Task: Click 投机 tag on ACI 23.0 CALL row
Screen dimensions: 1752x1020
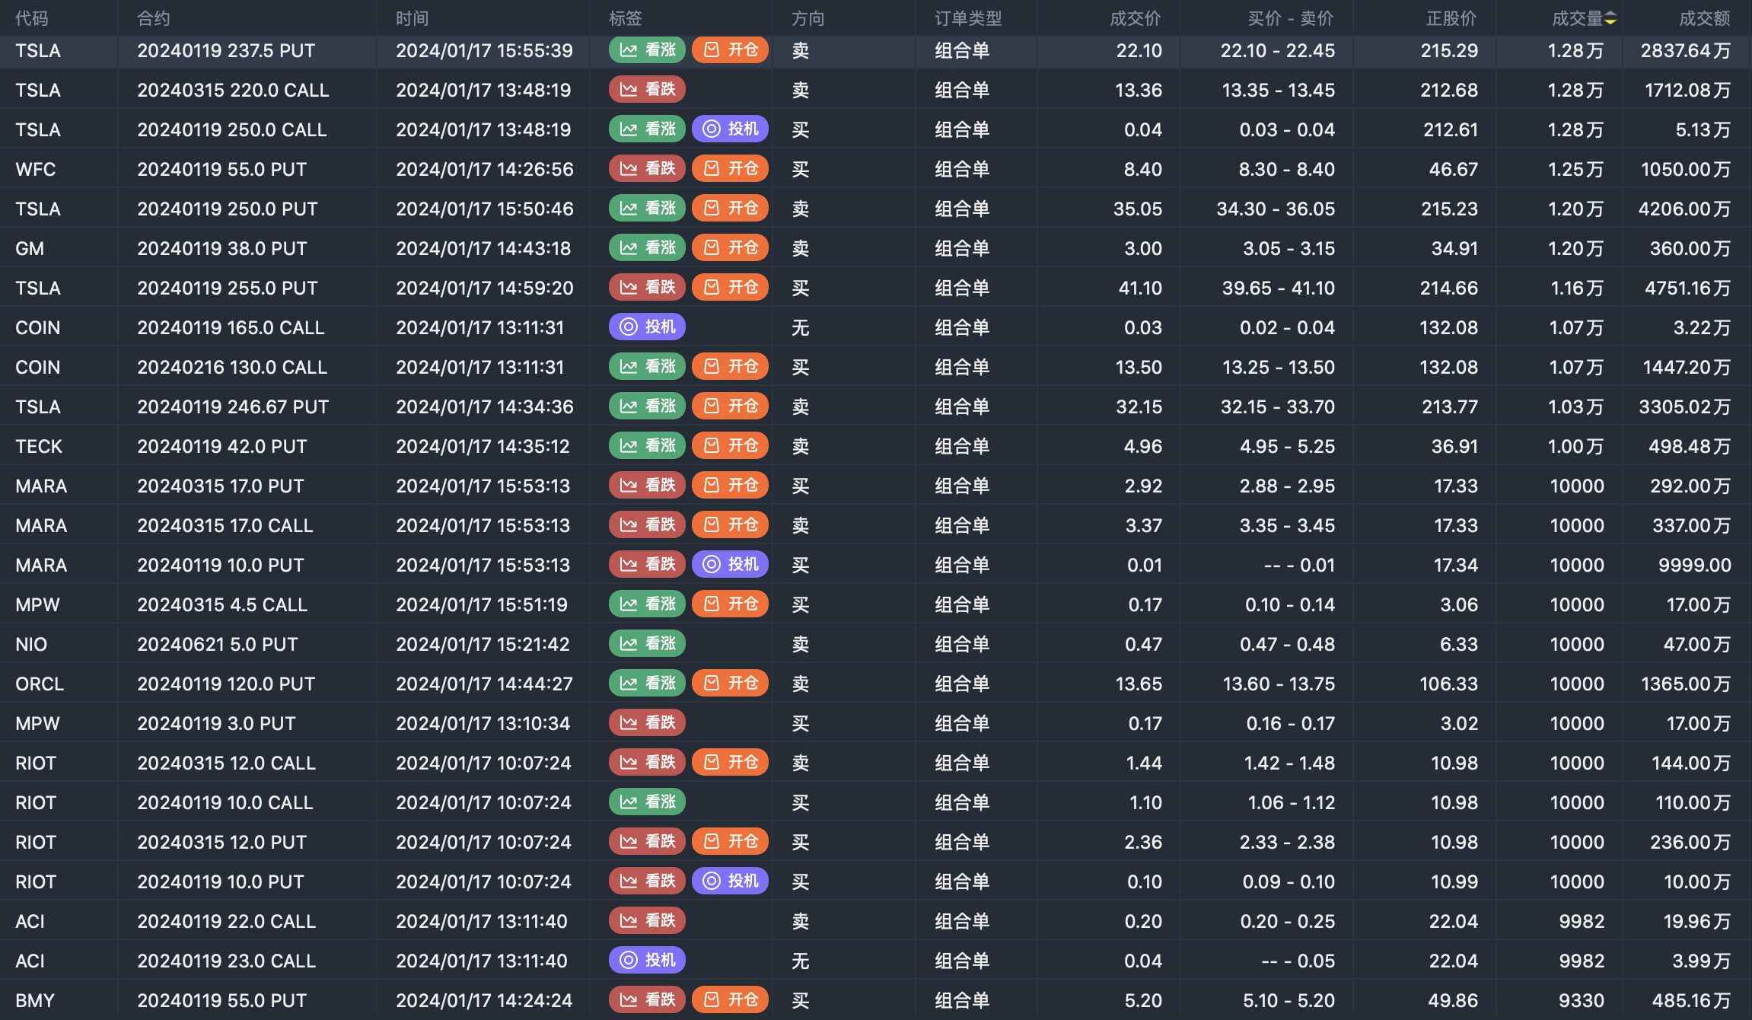Action: click(647, 961)
